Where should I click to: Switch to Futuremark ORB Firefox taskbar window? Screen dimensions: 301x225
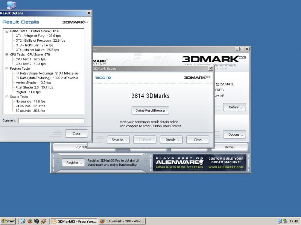pos(122,221)
